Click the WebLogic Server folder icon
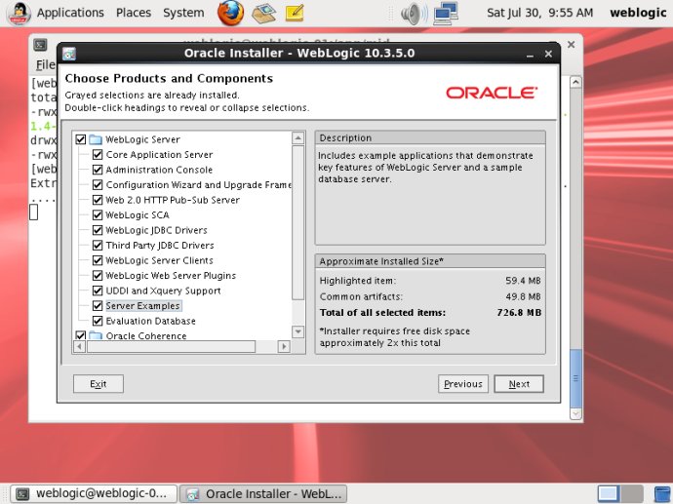The image size is (673, 504). (x=96, y=139)
